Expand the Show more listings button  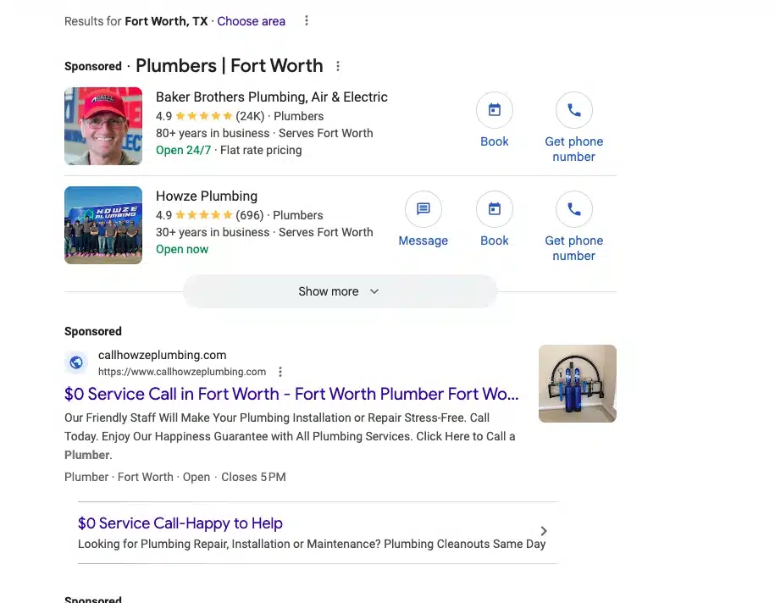coord(340,291)
